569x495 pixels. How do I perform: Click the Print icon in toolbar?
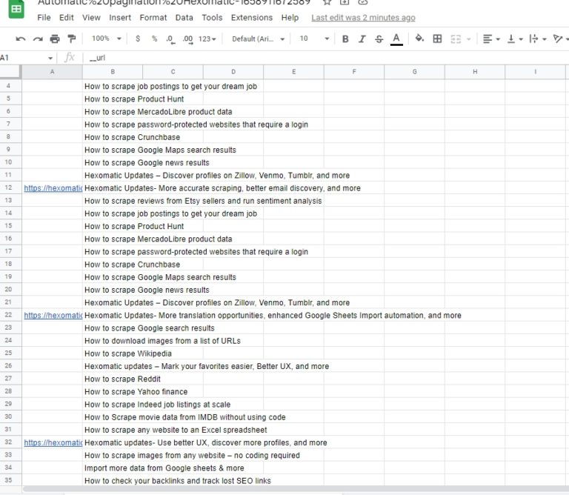(54, 39)
